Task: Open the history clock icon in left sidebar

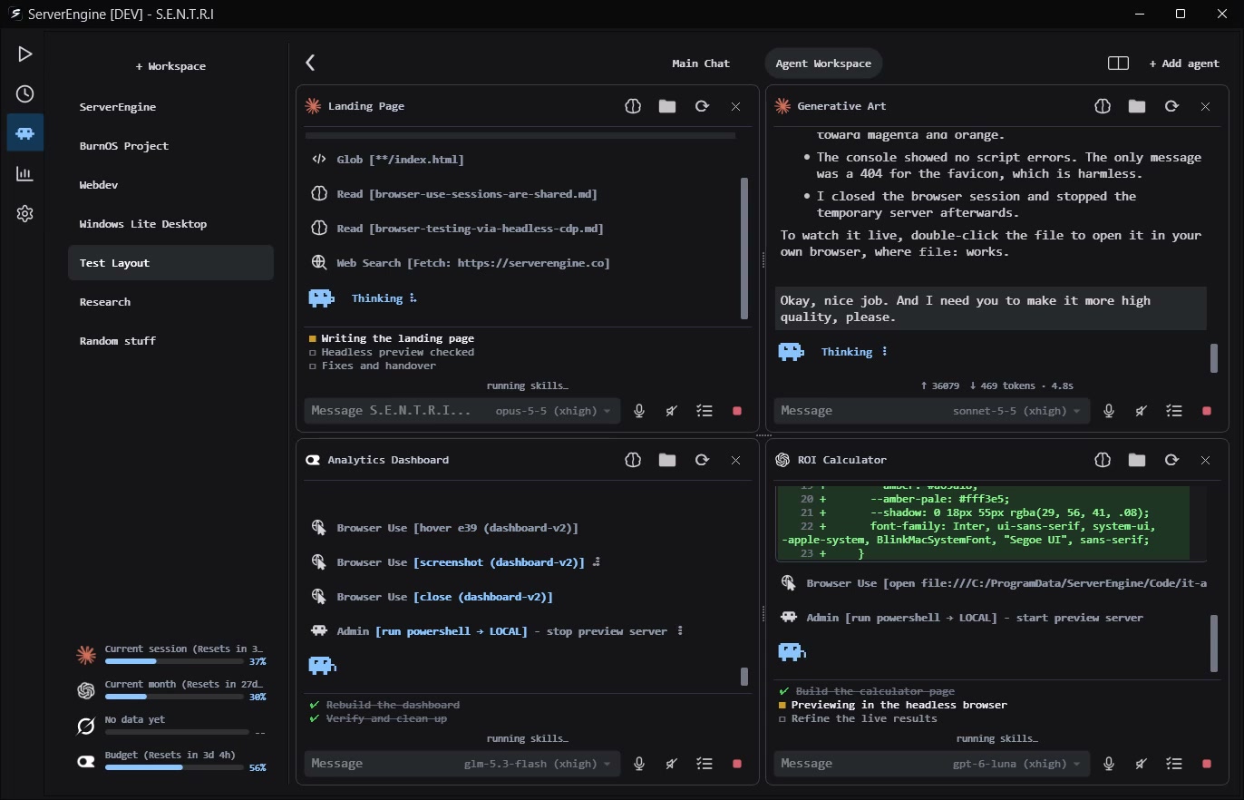Action: coord(25,93)
